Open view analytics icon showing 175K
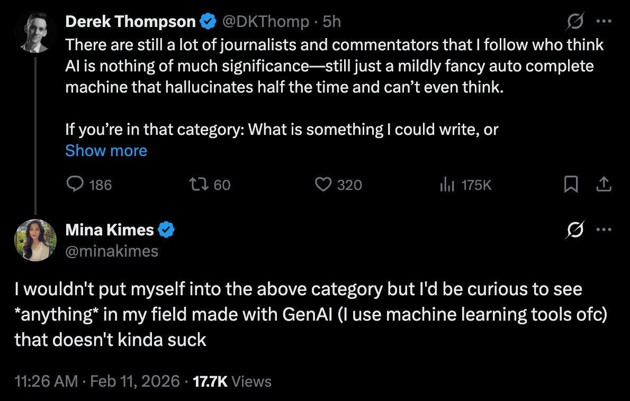The width and height of the screenshot is (630, 401). click(x=447, y=185)
